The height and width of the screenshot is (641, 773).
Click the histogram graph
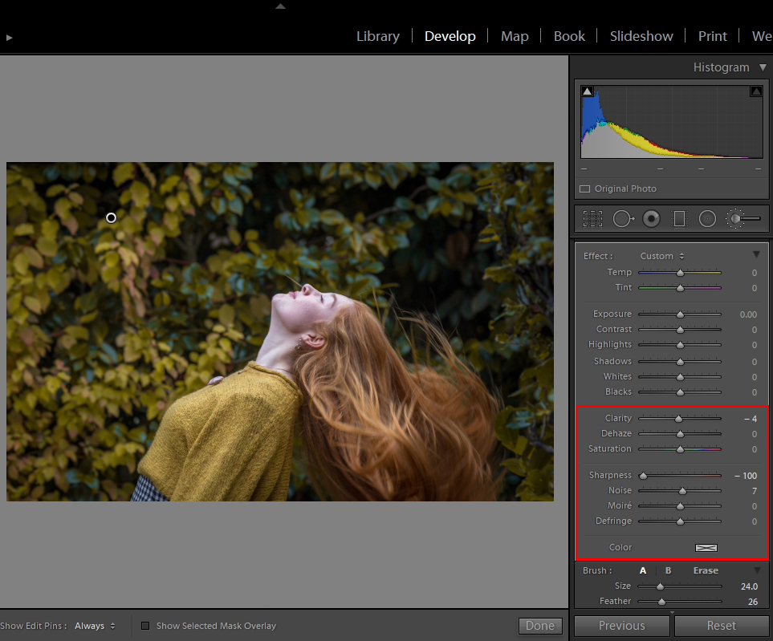[x=671, y=122]
